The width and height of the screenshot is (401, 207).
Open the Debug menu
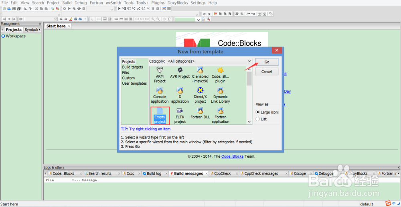point(81,3)
